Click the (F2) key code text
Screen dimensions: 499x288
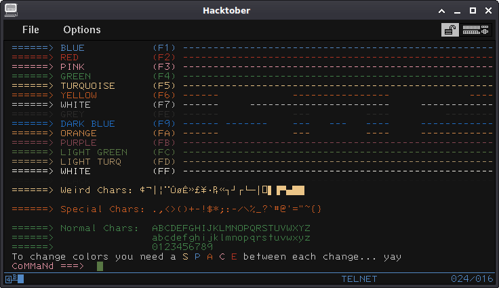(x=164, y=58)
